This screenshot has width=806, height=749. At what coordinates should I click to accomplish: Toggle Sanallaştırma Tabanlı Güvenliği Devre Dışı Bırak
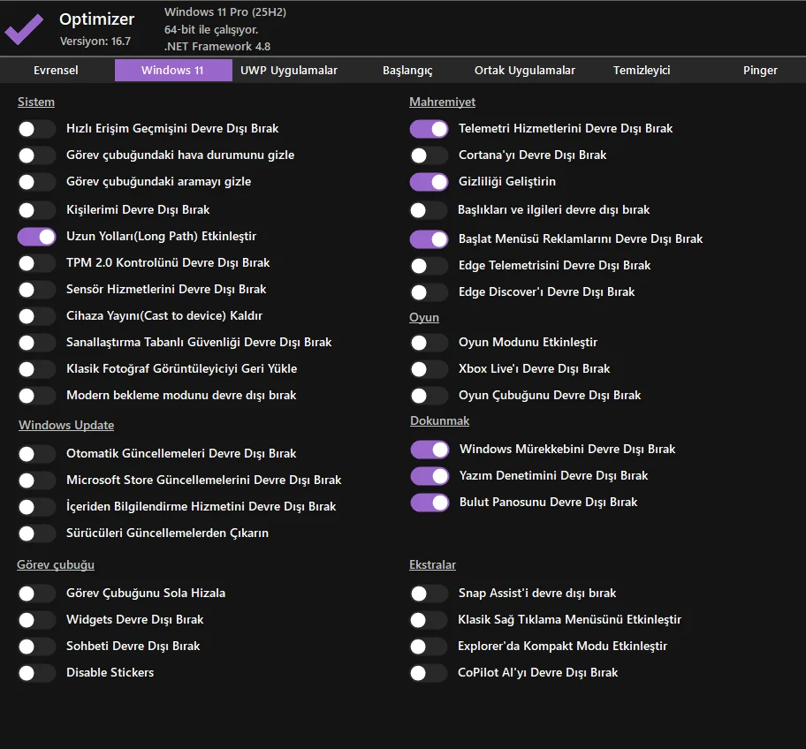pyautogui.click(x=36, y=342)
